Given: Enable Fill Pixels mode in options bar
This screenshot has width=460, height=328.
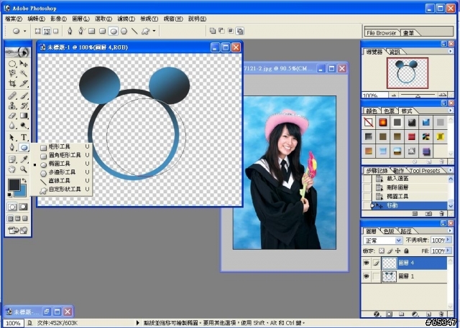Looking at the screenshot, I should coord(56,31).
